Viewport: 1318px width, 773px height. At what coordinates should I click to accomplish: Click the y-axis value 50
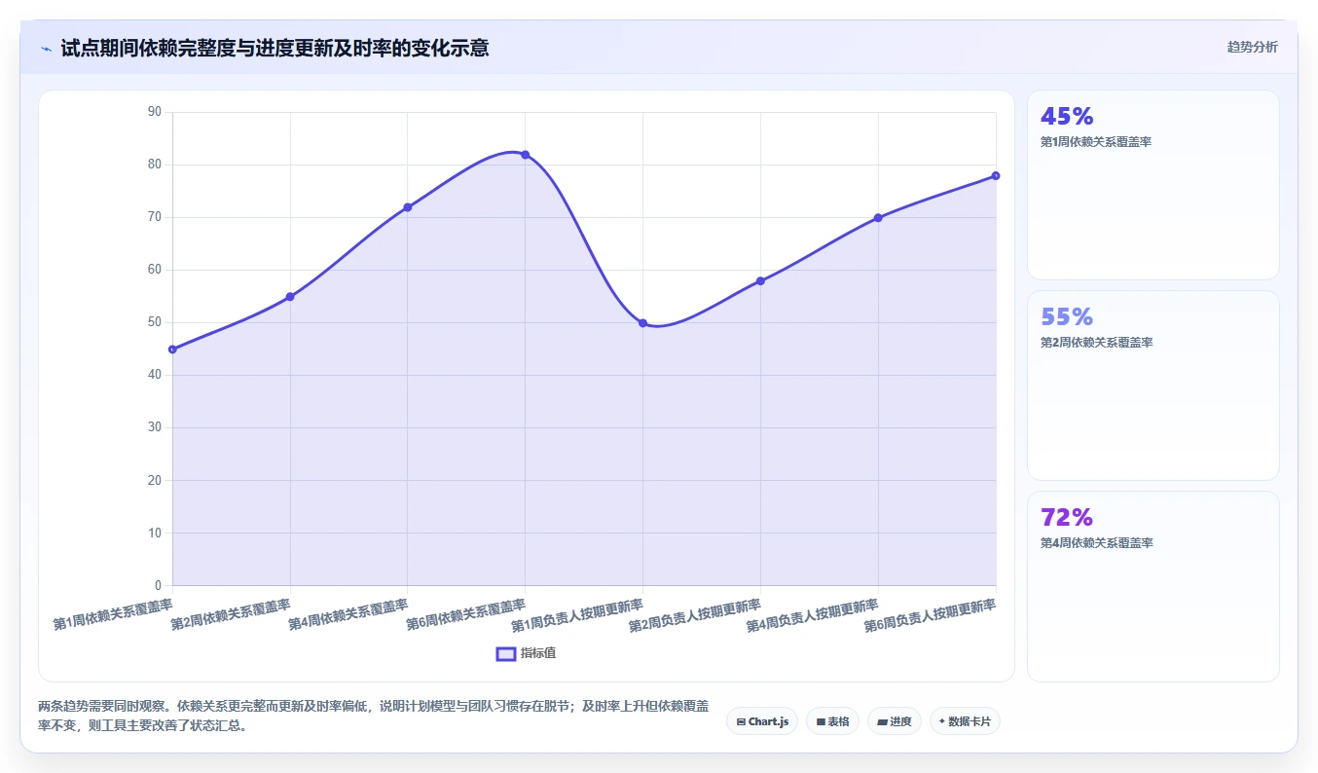click(x=155, y=322)
